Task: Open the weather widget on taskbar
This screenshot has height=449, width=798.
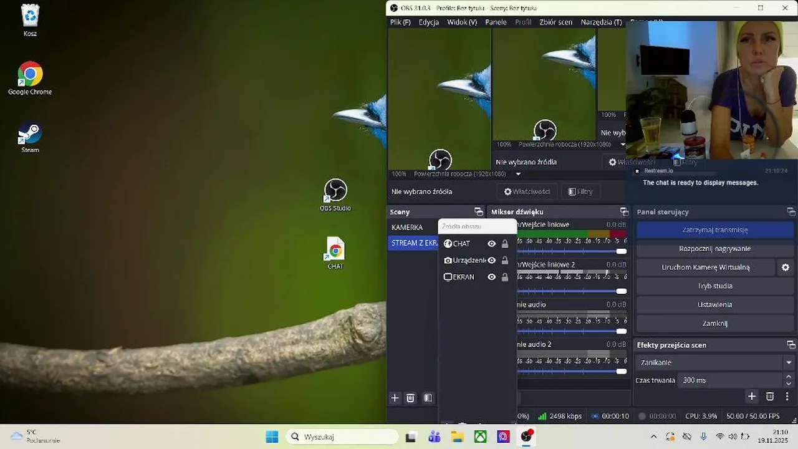Action: tap(36, 437)
